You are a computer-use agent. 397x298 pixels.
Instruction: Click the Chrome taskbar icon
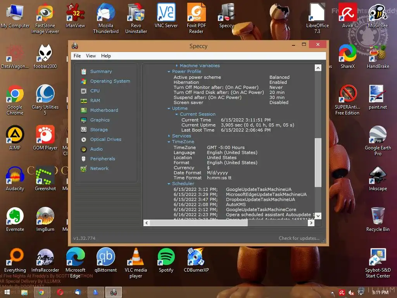click(41, 292)
